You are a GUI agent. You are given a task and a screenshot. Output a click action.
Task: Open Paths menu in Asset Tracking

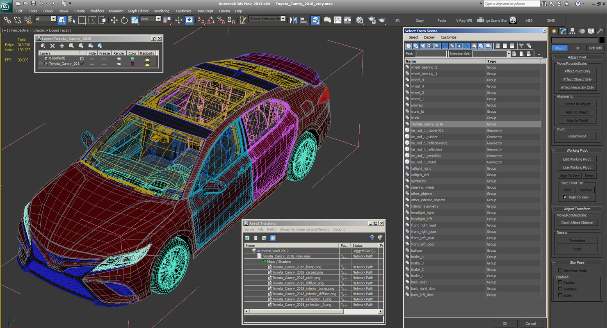272,230
